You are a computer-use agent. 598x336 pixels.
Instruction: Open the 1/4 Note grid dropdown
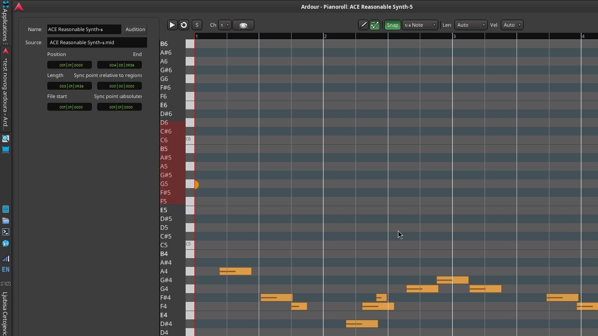pos(419,25)
